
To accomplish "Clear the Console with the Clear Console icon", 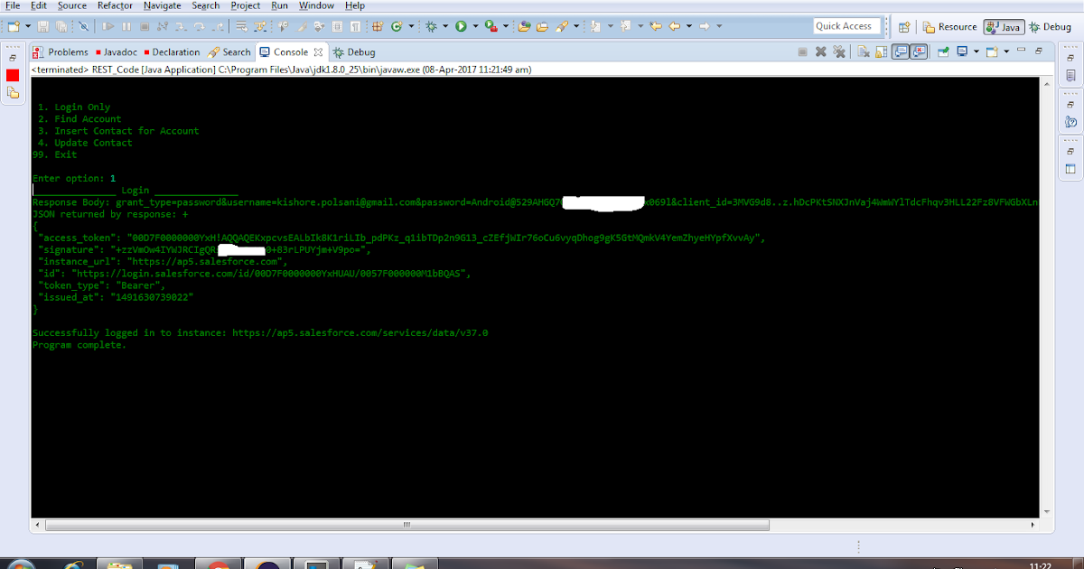I will [x=864, y=51].
